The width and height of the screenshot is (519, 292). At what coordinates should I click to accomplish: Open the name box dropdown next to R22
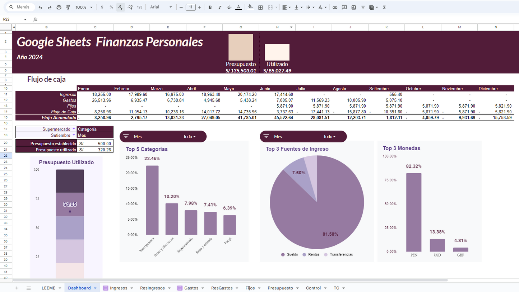click(25, 19)
